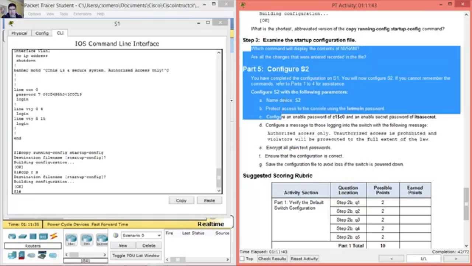Open the Options menu
472x266 pixels.
pos(34,14)
